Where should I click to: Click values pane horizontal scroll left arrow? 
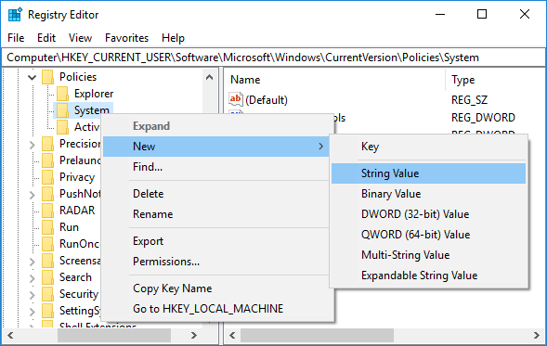(x=232, y=336)
